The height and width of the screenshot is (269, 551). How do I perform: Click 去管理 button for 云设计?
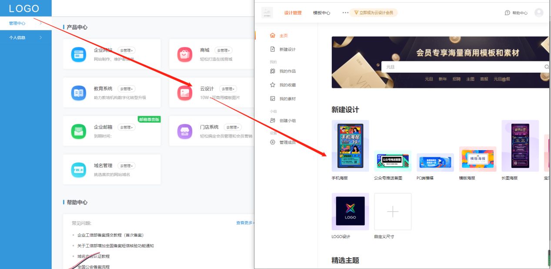(x=228, y=89)
